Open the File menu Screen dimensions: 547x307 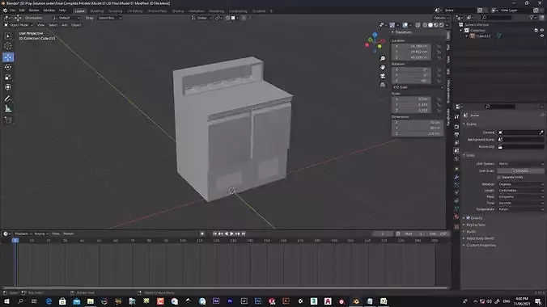pos(13,11)
